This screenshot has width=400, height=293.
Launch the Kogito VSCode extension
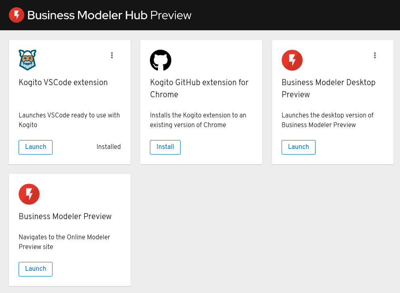pos(35,147)
